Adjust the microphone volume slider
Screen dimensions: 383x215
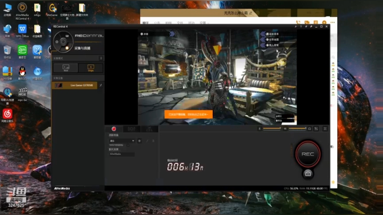272,128
